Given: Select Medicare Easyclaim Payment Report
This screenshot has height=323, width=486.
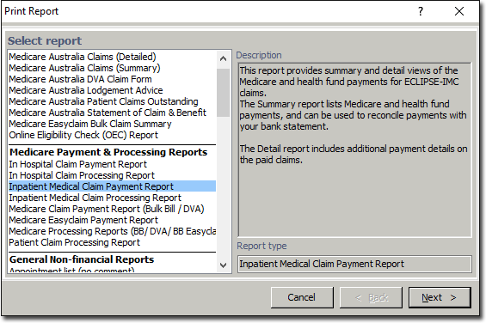Looking at the screenshot, I should coord(83,220).
